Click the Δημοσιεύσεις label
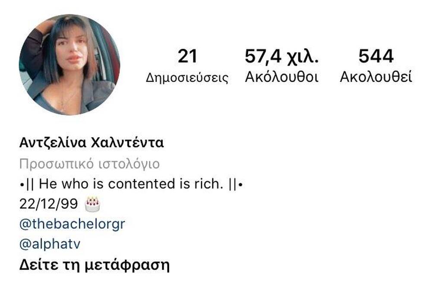Image resolution: width=442 pixels, height=281 pixels. pyautogui.click(x=187, y=77)
